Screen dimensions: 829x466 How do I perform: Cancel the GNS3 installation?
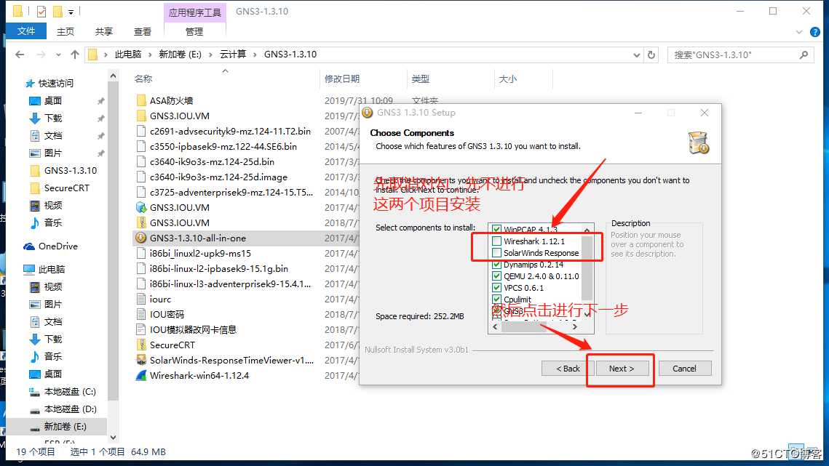[684, 369]
